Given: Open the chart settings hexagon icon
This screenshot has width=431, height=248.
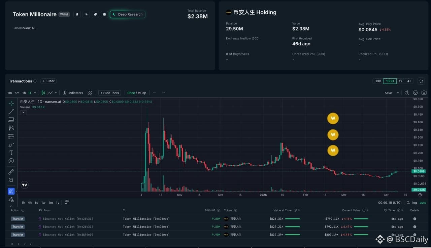Looking at the screenshot, I should coord(416,93).
